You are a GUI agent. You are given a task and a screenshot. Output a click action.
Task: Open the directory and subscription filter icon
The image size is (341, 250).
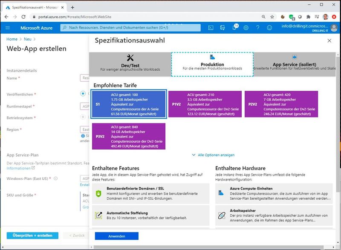tap(222, 28)
